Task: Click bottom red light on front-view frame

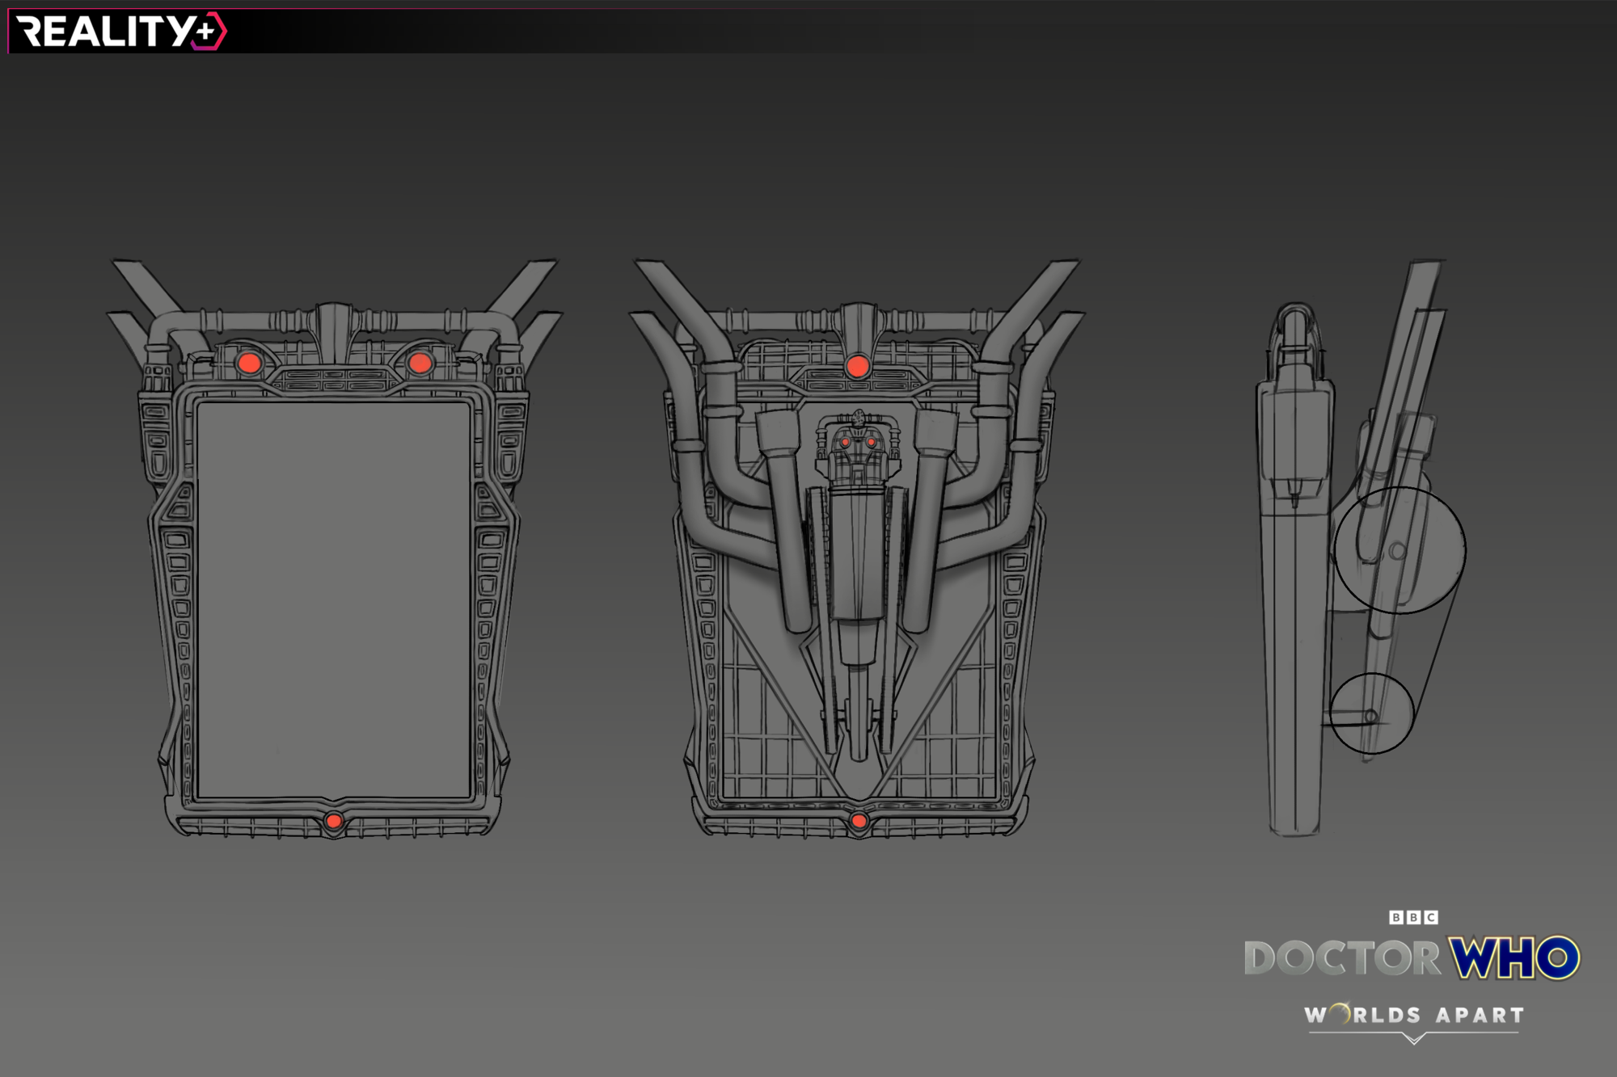Action: click(x=333, y=822)
